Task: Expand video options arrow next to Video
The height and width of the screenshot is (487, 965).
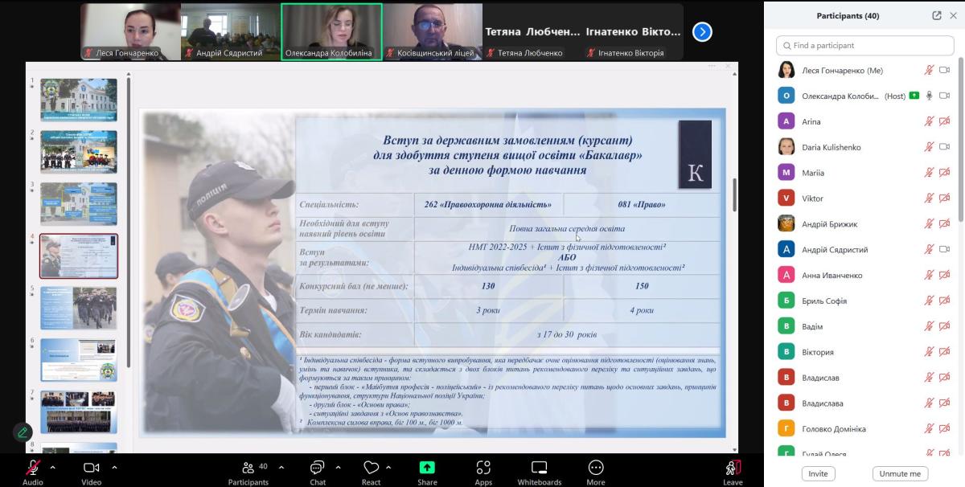Action: pyautogui.click(x=114, y=467)
